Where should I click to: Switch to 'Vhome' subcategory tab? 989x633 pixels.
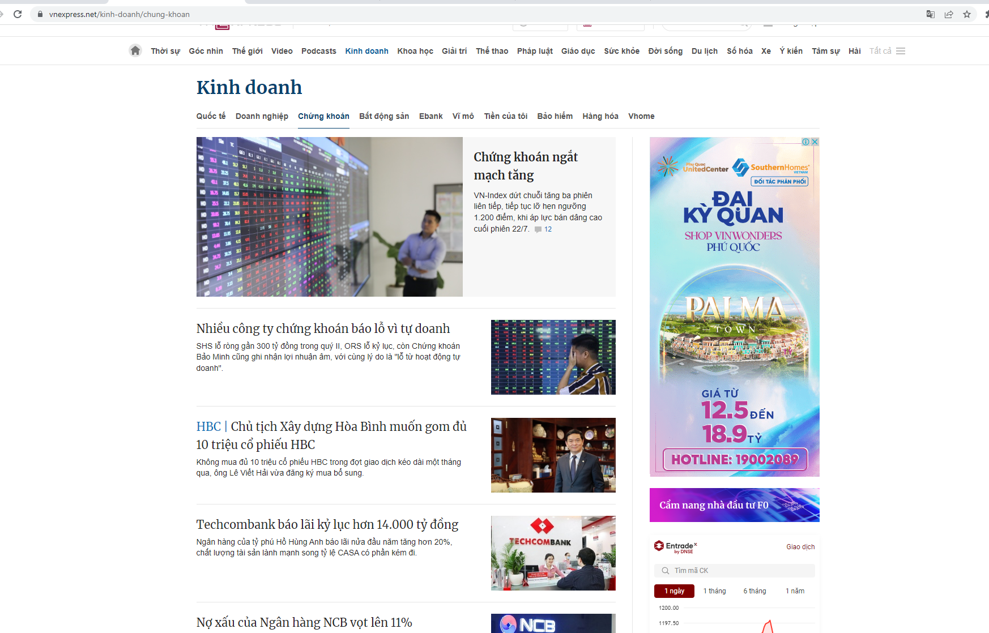(641, 116)
